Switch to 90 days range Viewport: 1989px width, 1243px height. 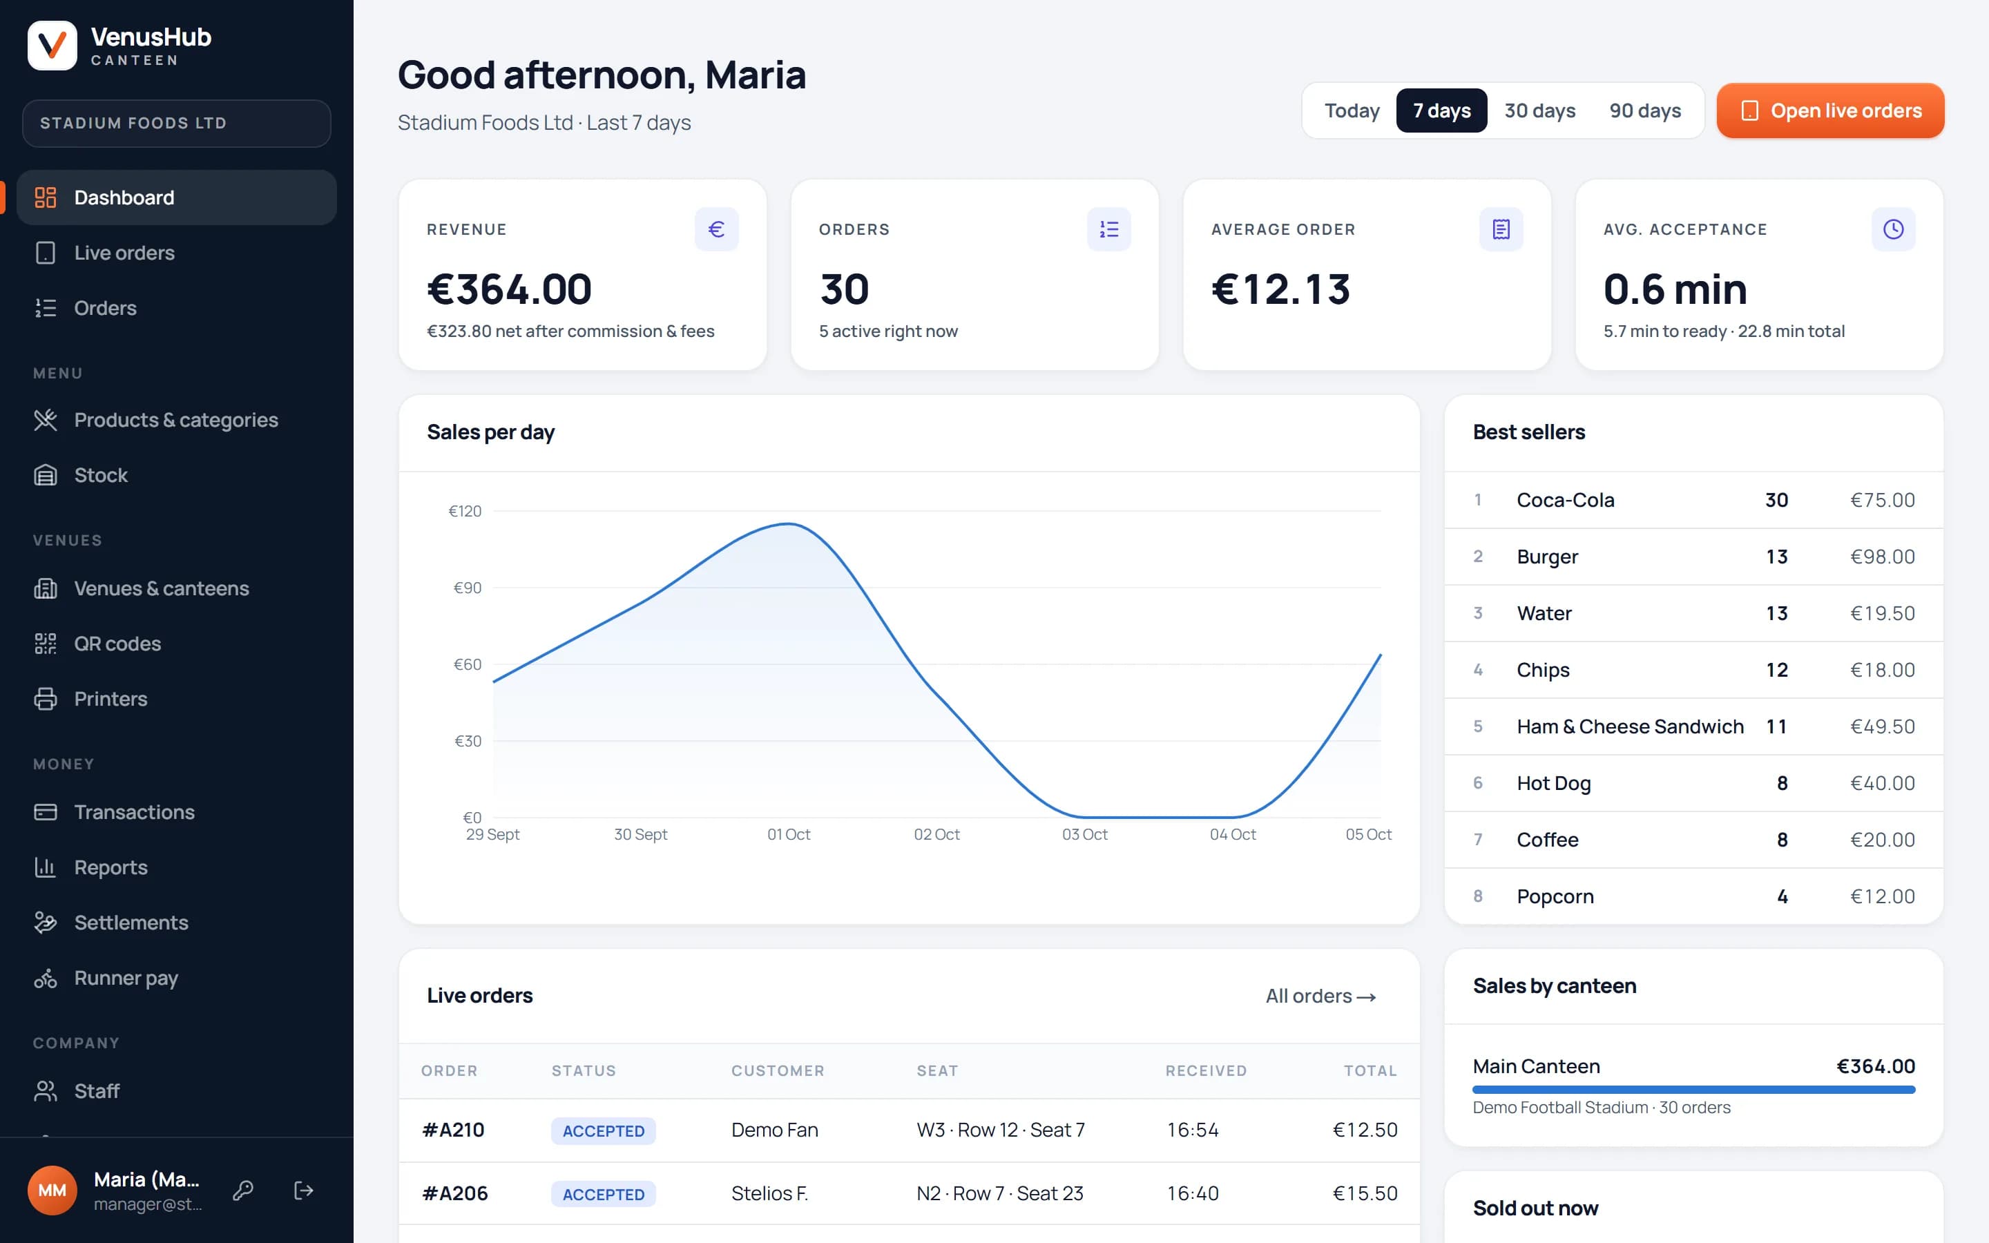point(1644,110)
